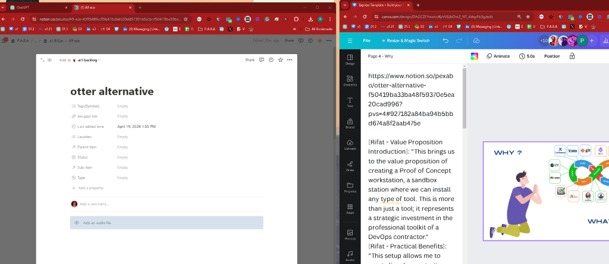The width and height of the screenshot is (609, 264).
Task: Click the otter alternative page title
Action: tap(112, 91)
